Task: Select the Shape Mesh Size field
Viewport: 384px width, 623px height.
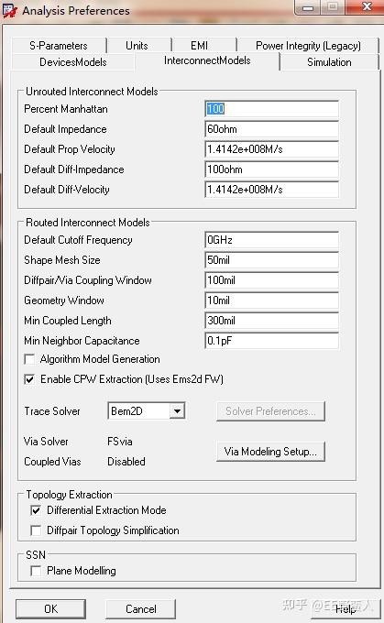Action: [272, 260]
